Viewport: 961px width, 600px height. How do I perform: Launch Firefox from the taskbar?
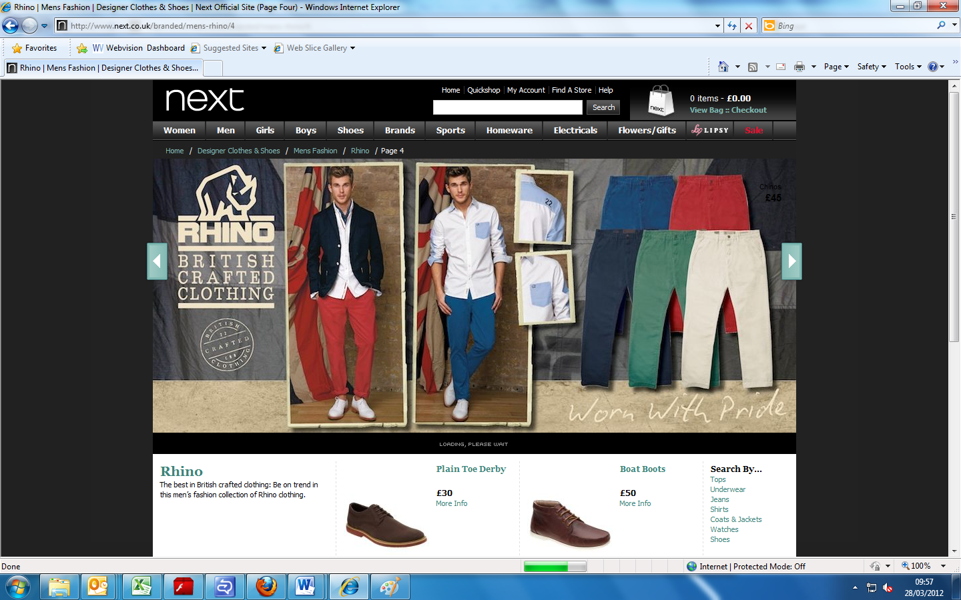pyautogui.click(x=266, y=587)
